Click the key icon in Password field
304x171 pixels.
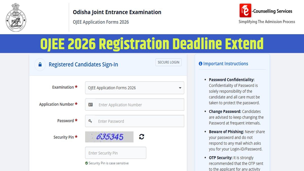tap(90, 121)
